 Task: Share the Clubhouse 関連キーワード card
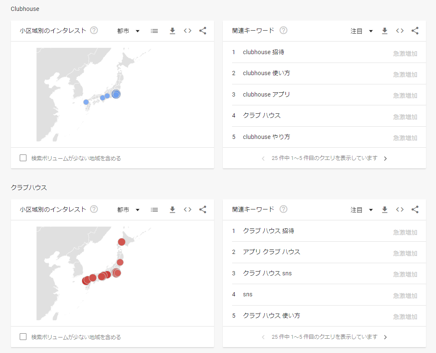415,31
